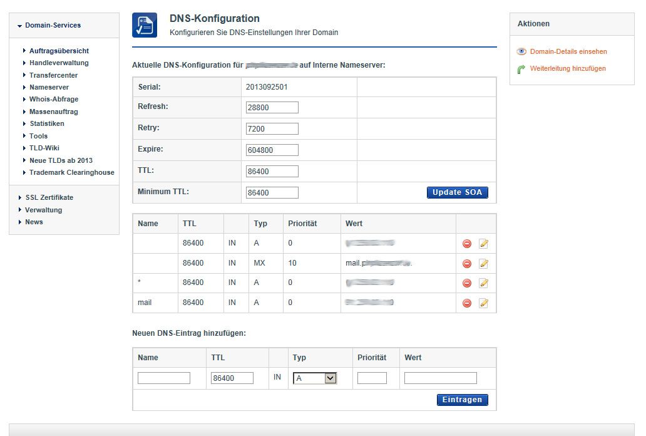Delete the mail A record
646x436 pixels.
467,303
